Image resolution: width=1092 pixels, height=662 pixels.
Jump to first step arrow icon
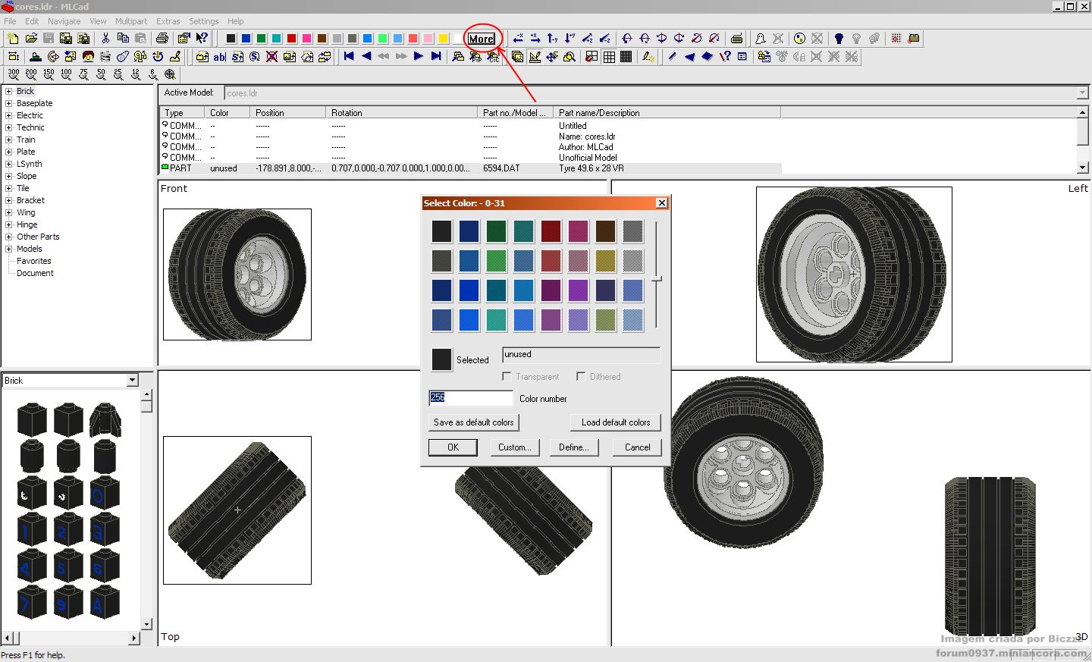(349, 56)
